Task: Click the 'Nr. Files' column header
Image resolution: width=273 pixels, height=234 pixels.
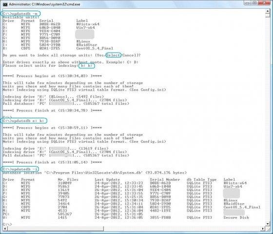Action: (68, 179)
